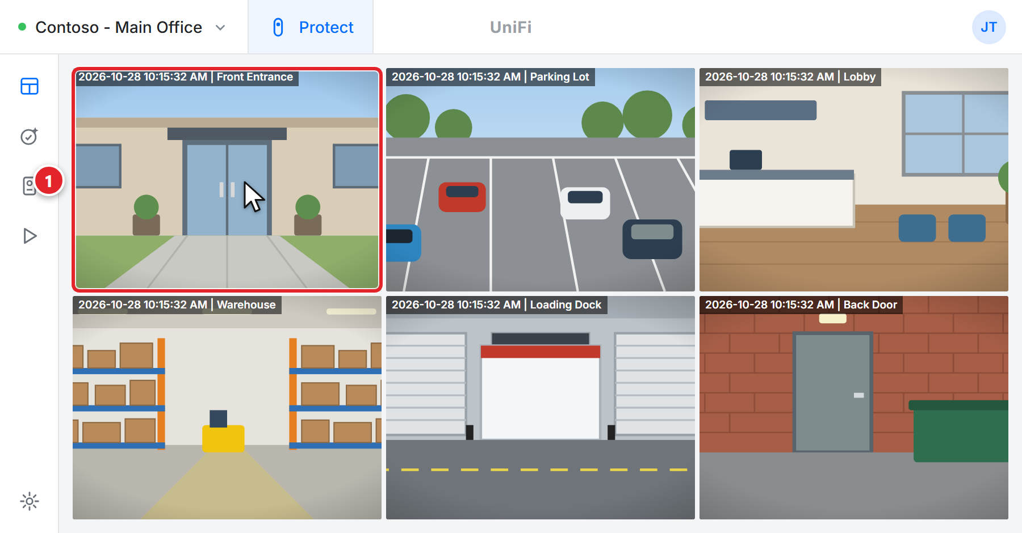The height and width of the screenshot is (533, 1022).
Task: Click the Loading Dock timestamp label
Action: tap(496, 305)
